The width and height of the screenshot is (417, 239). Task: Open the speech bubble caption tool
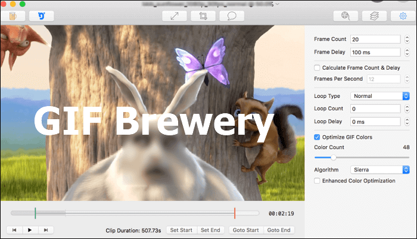click(x=232, y=16)
